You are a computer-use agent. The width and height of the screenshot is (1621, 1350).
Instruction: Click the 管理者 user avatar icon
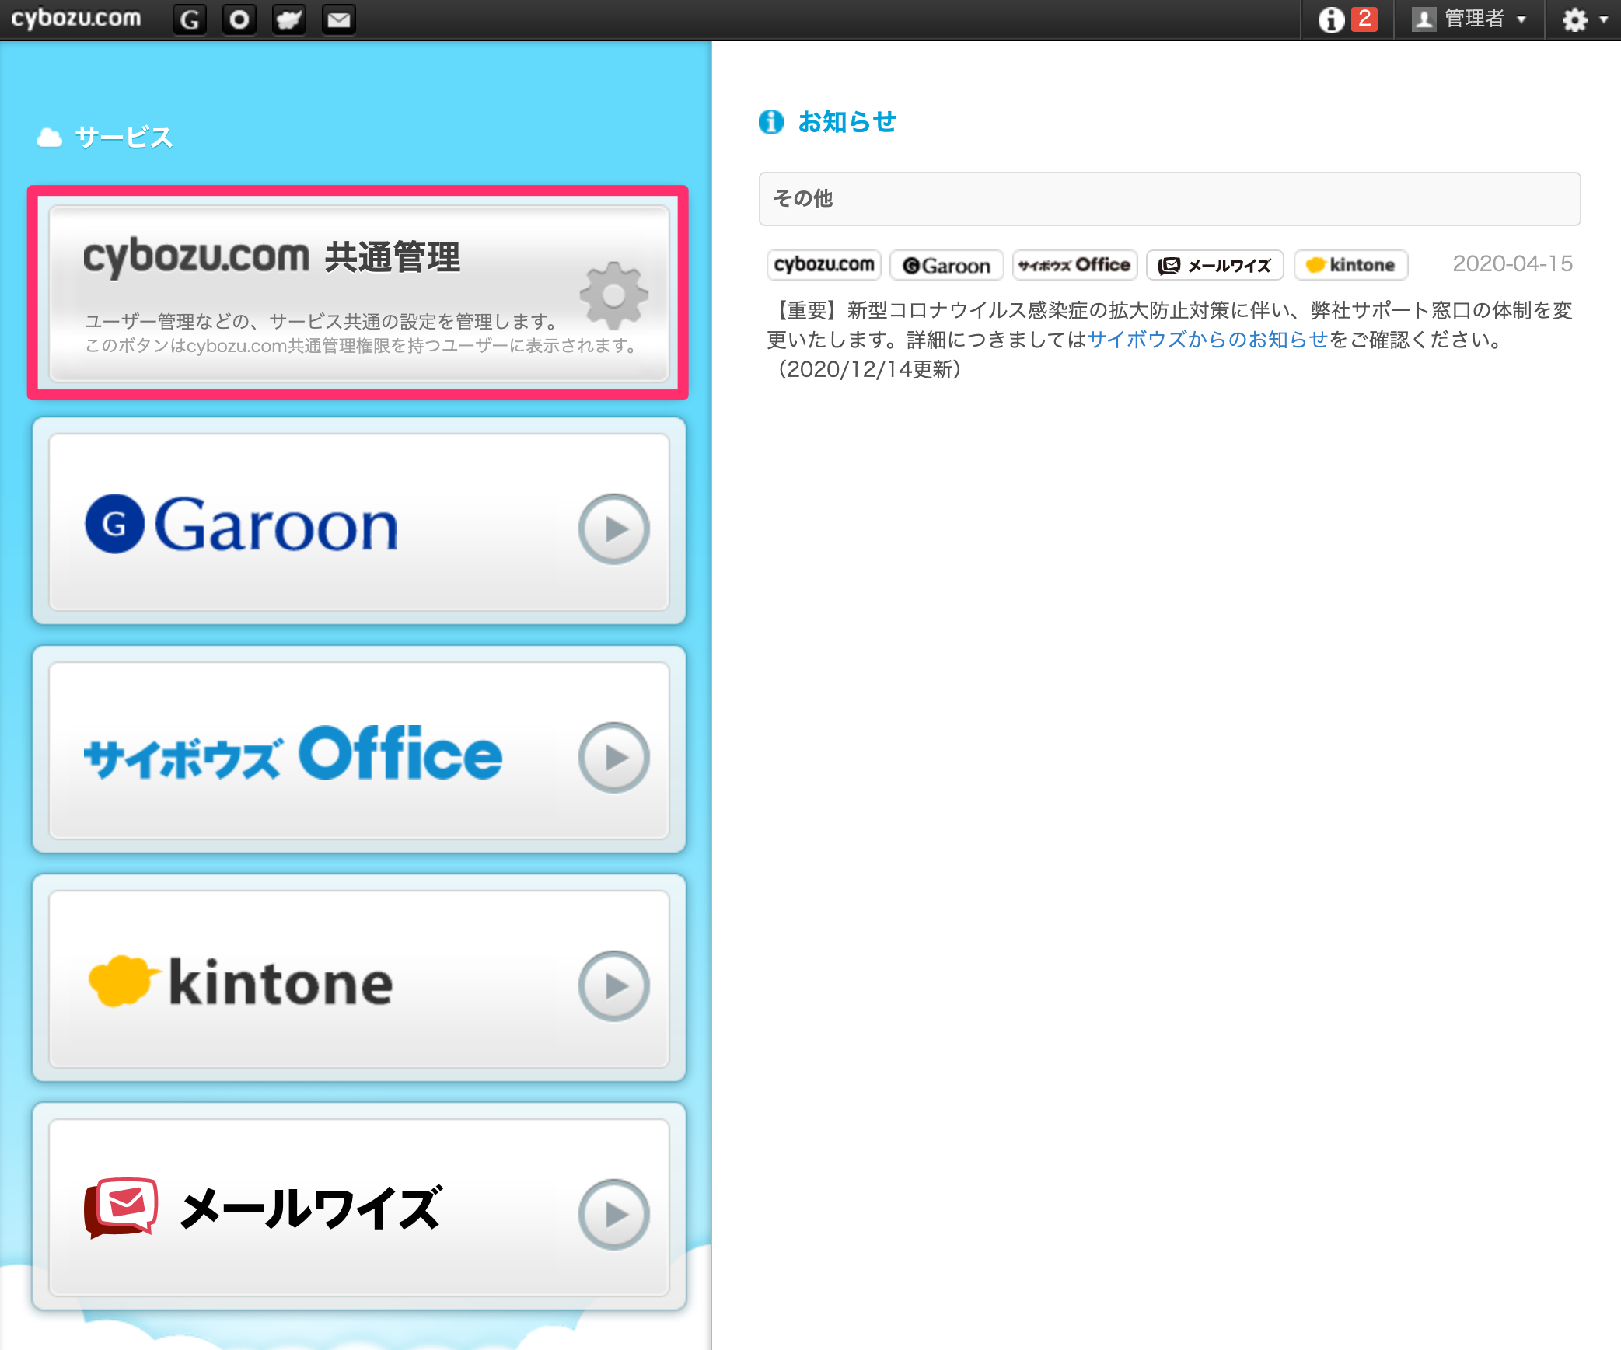tap(1424, 19)
